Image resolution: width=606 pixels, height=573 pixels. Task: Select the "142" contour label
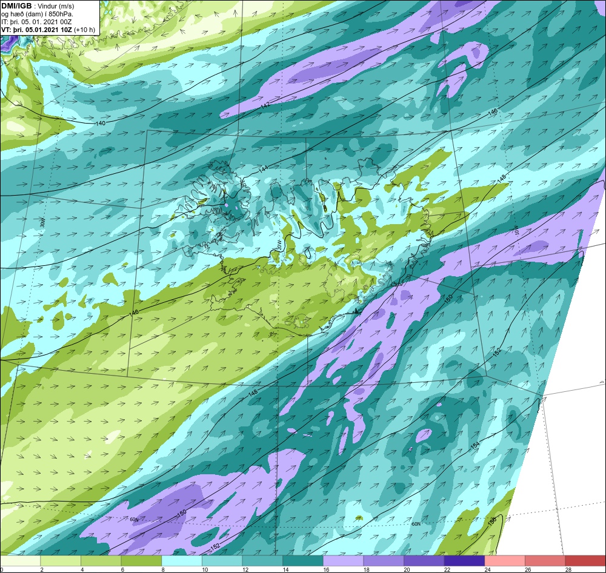[265, 105]
